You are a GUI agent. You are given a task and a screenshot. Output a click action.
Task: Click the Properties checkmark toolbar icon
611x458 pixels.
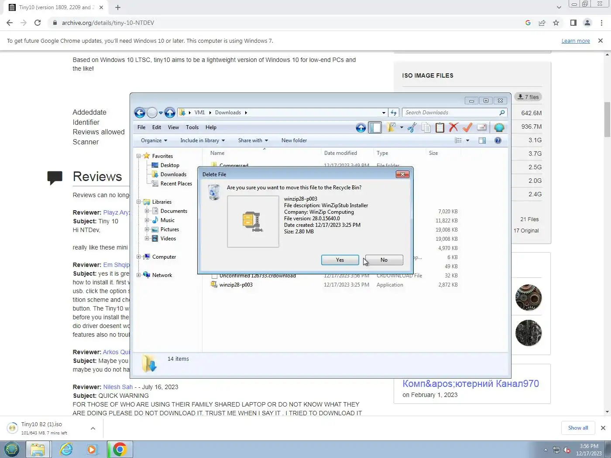click(467, 127)
